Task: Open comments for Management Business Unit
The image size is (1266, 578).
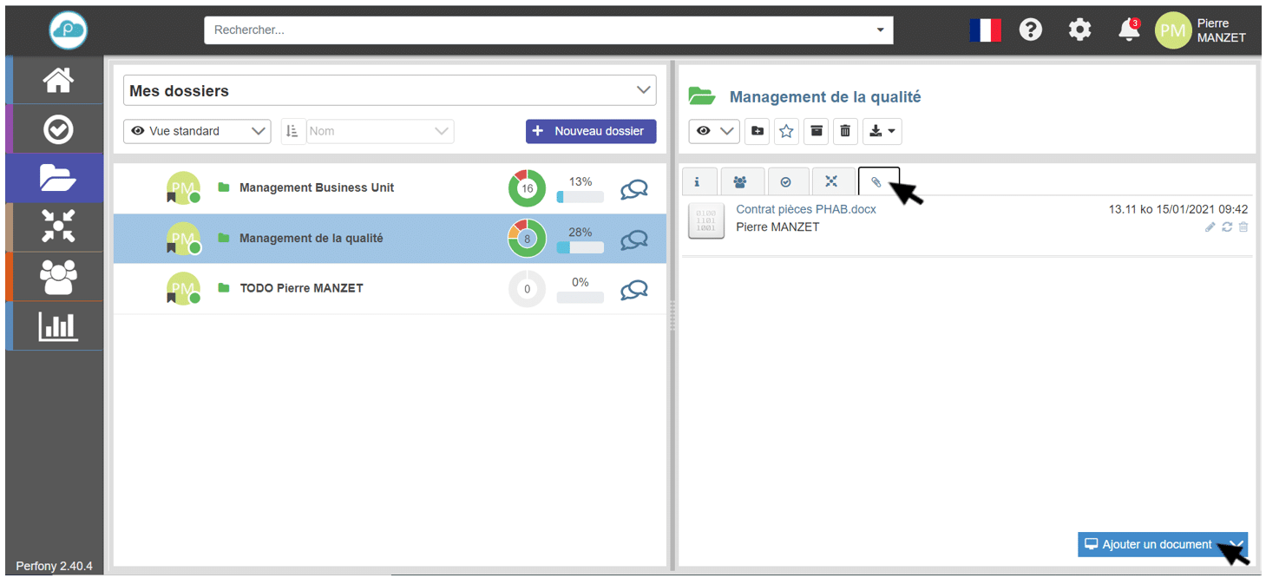Action: pyautogui.click(x=634, y=189)
